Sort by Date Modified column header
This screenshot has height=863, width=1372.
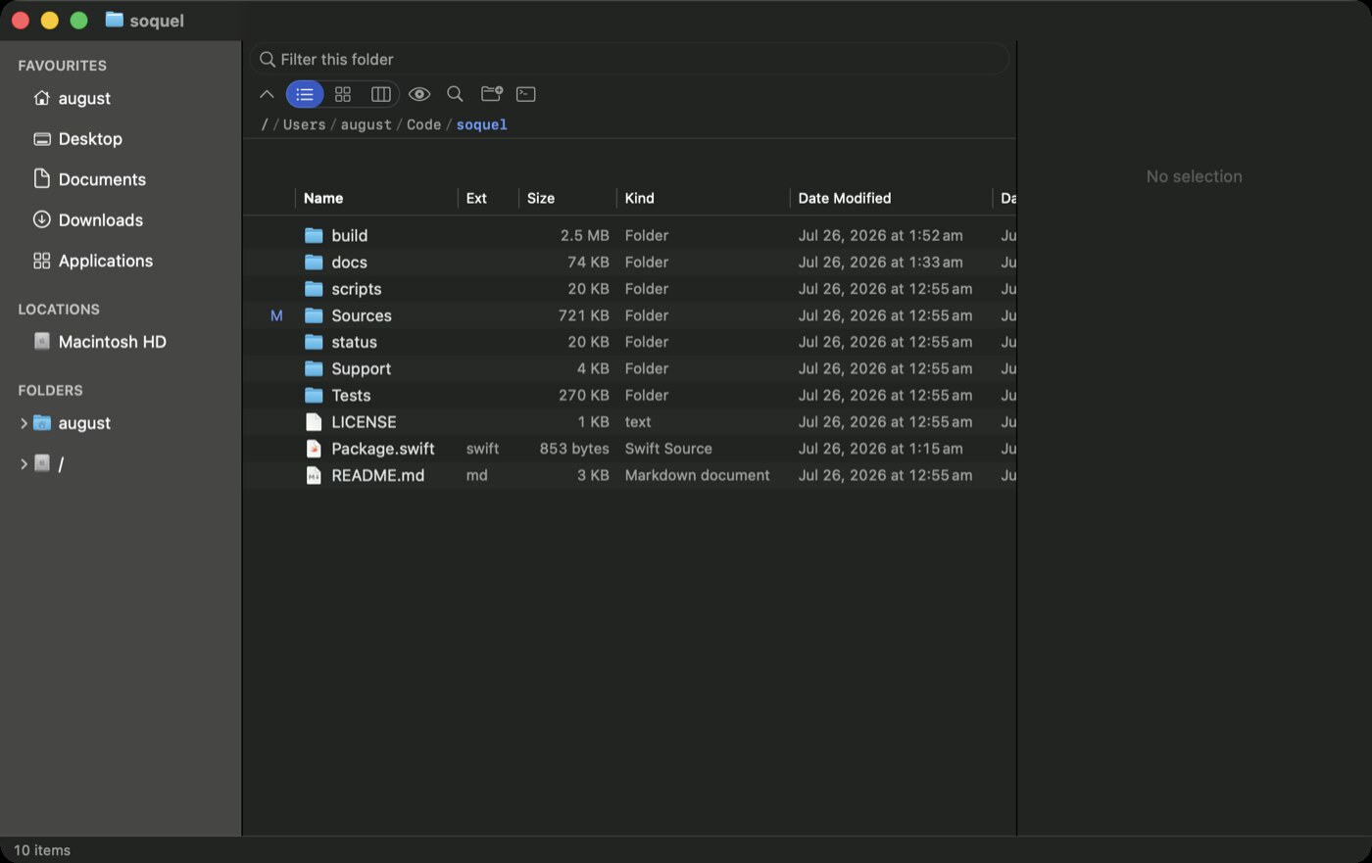pos(845,198)
